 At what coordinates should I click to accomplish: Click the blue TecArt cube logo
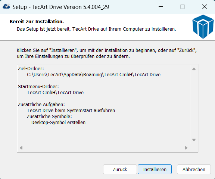pos(203,27)
